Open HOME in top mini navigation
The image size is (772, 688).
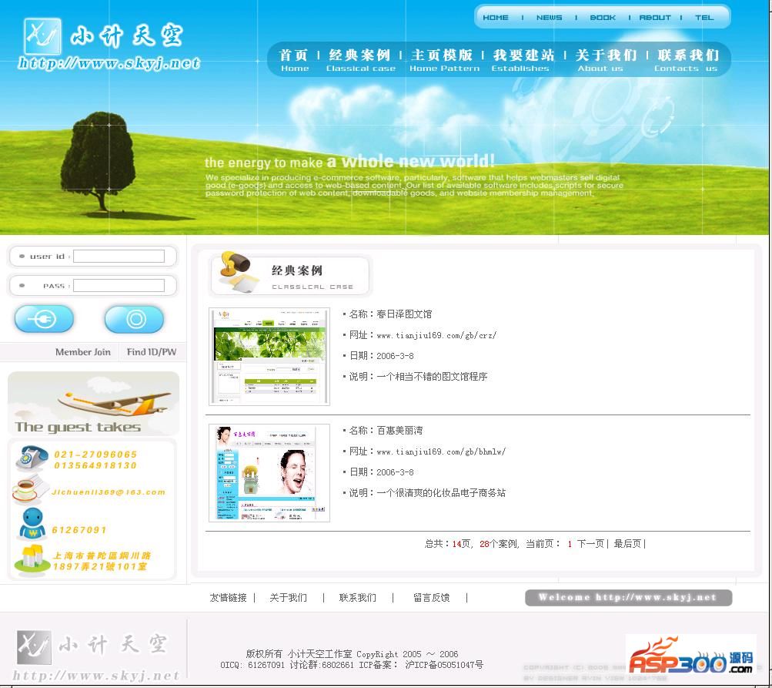[496, 18]
